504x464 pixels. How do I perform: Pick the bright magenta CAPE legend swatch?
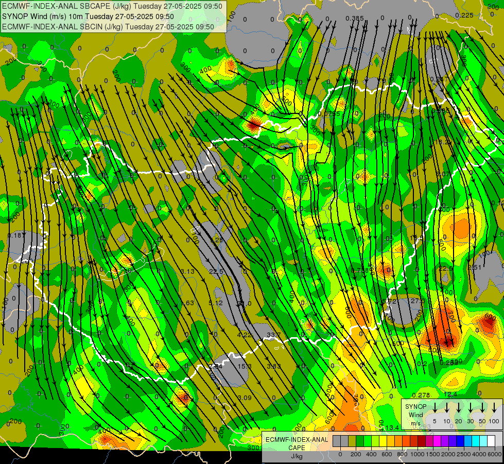click(437, 441)
